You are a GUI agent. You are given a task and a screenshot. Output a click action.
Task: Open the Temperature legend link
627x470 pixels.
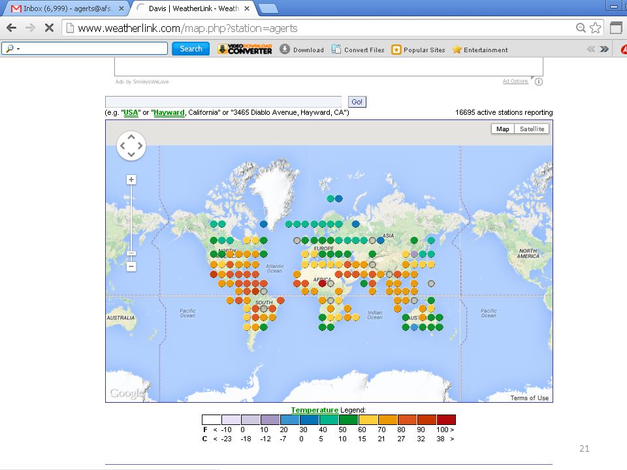point(315,410)
